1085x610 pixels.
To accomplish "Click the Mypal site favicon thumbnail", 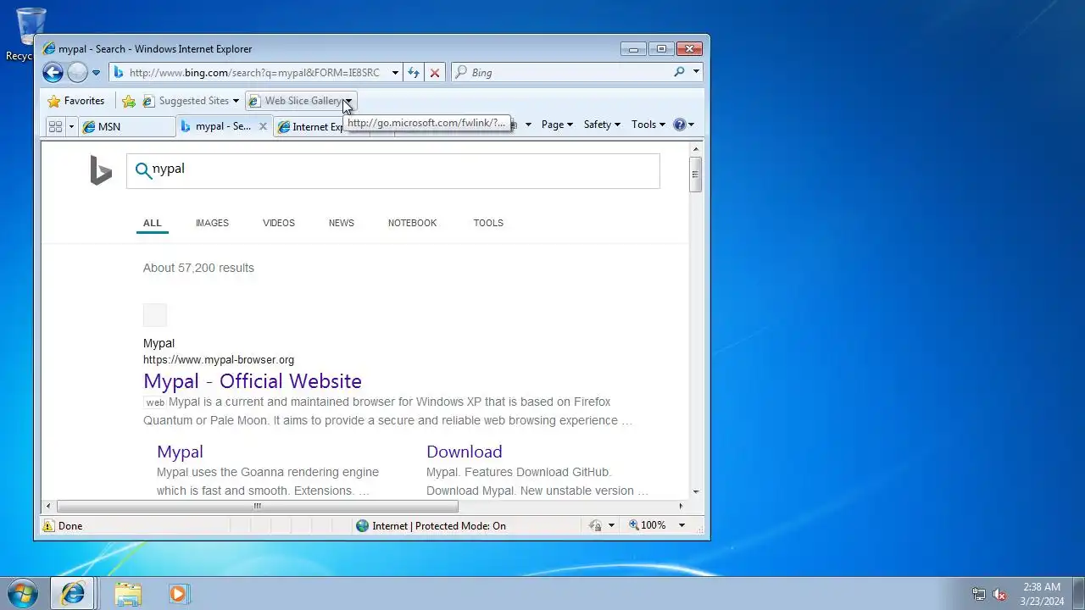I will (x=155, y=315).
